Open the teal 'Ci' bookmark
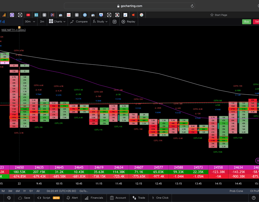259x202 pixels. 36,15
